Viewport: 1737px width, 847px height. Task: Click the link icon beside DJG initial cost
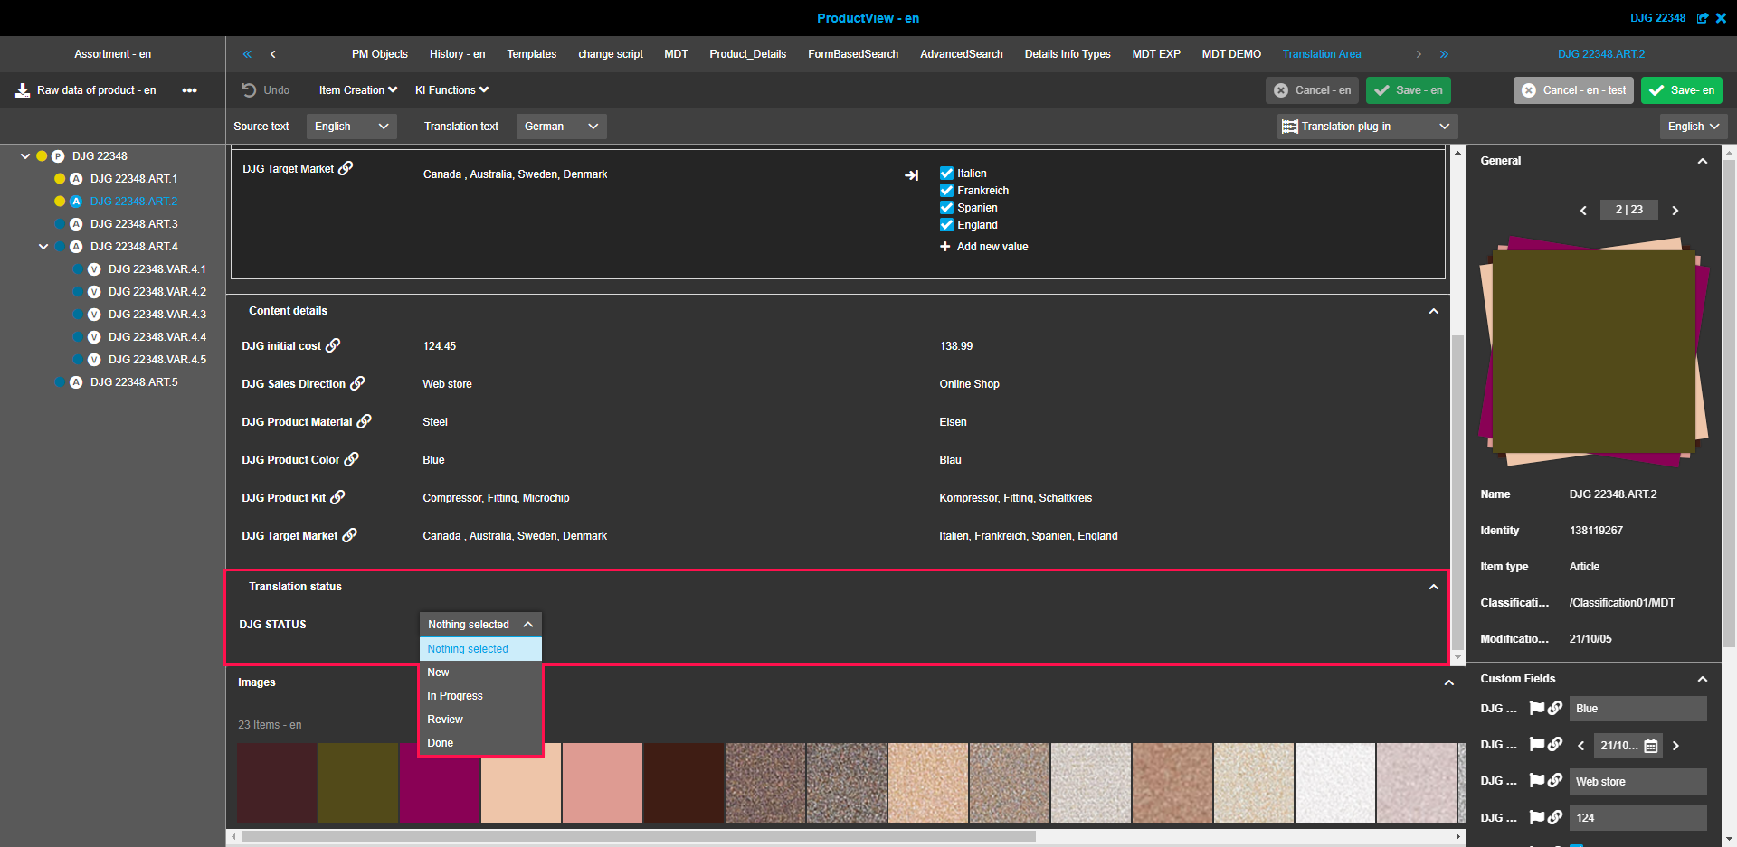(333, 345)
